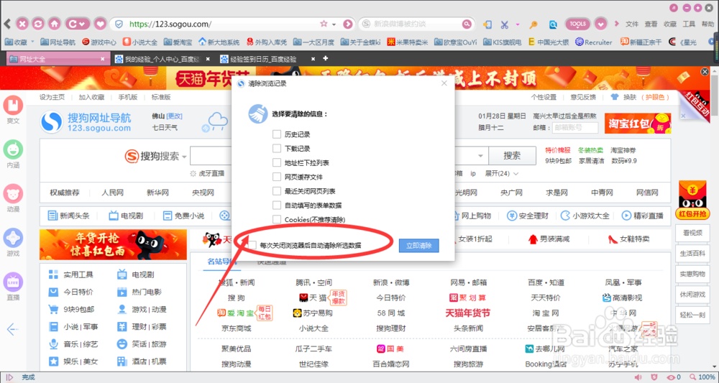Open the 文件 menu
This screenshot has height=383, width=719.
click(x=632, y=24)
